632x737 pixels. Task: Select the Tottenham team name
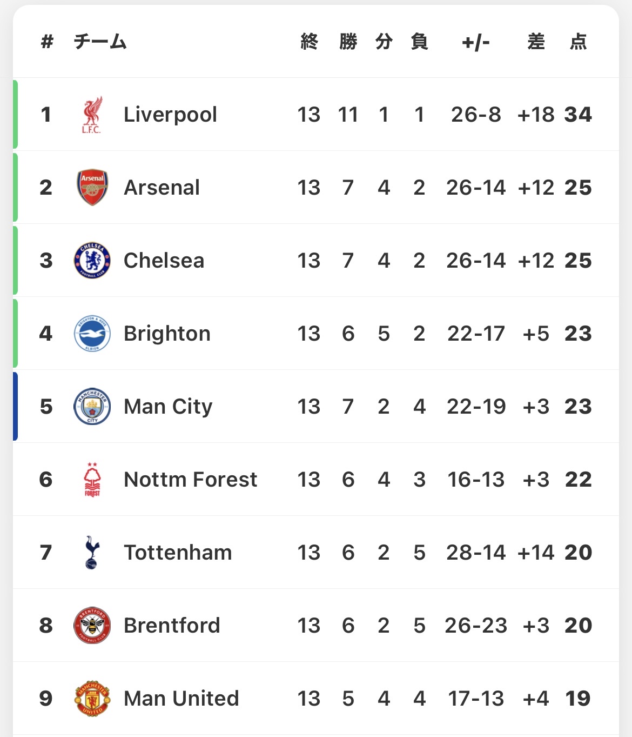click(178, 553)
